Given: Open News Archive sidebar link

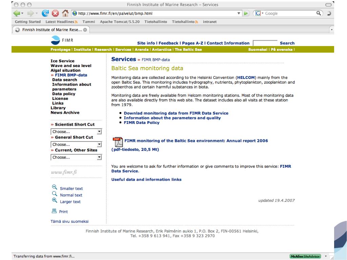Looking at the screenshot, I should [65, 112].
